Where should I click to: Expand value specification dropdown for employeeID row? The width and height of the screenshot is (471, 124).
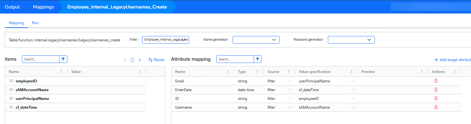[353, 99]
